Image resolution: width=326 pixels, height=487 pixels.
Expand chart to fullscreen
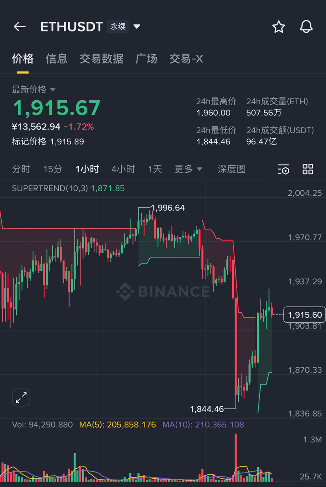point(21,398)
